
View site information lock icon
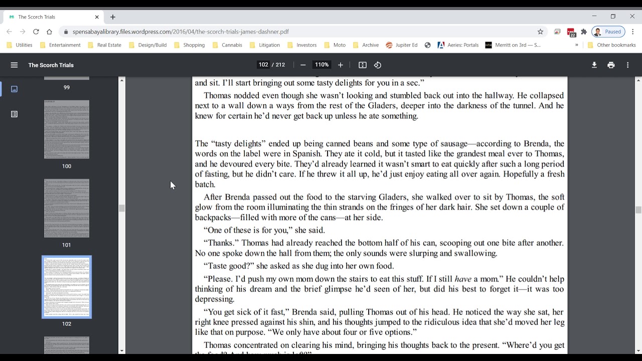pyautogui.click(x=66, y=32)
